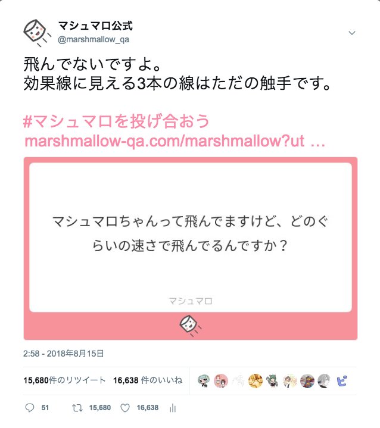Open the pink-background liker avatar

tap(221, 381)
